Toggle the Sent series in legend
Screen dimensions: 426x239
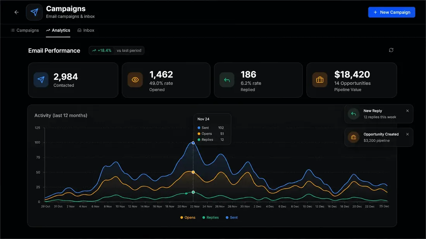pyautogui.click(x=232, y=217)
